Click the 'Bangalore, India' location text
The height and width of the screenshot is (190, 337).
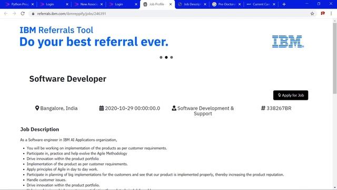(59, 108)
